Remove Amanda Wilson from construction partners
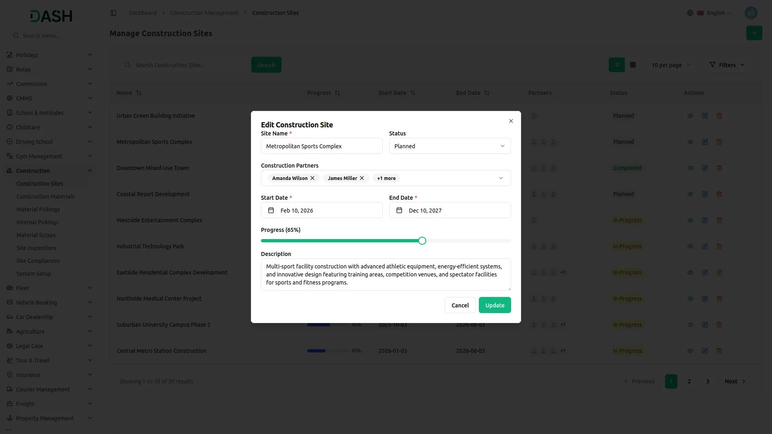772x434 pixels. point(312,178)
